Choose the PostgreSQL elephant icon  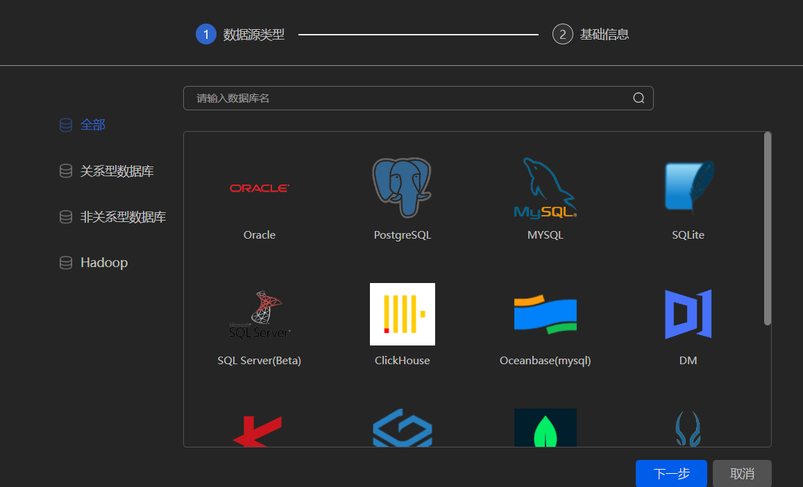point(402,188)
